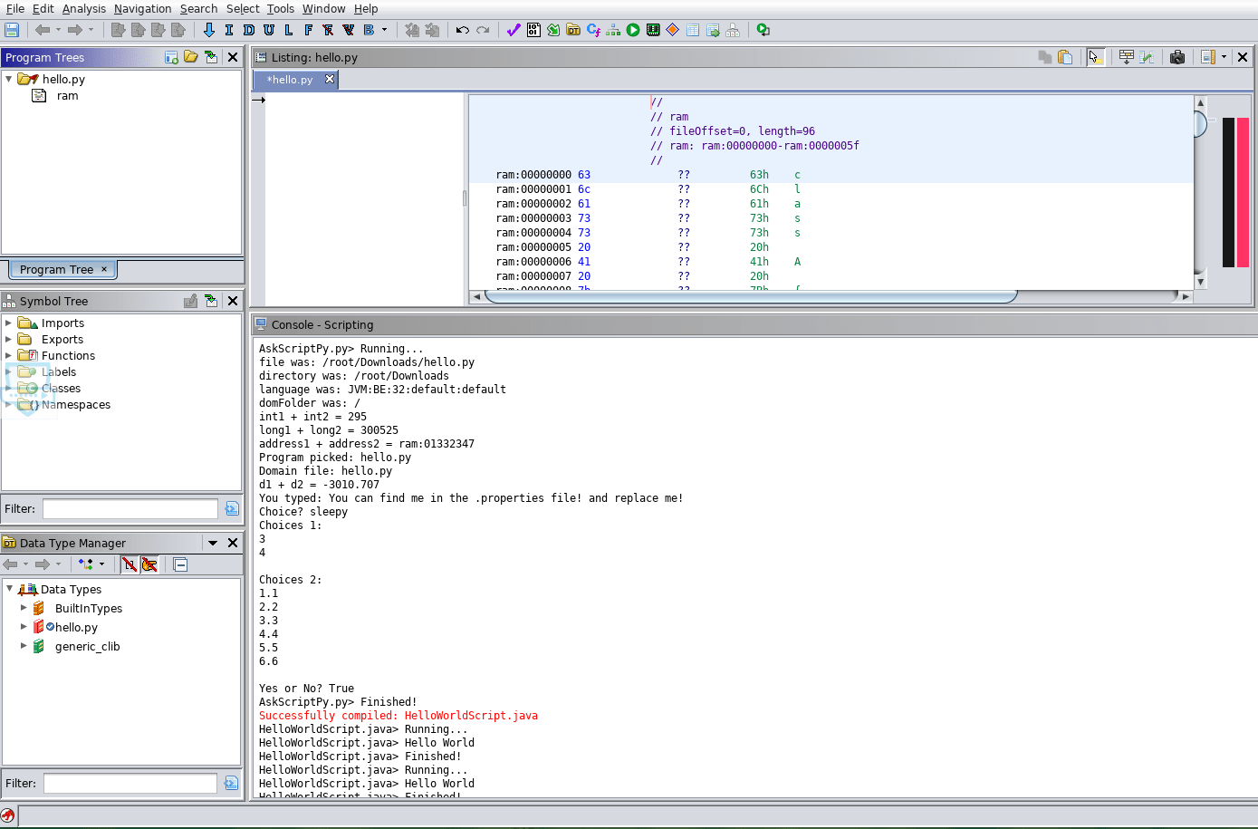1258x829 pixels.
Task: Expand the BuiltInTypes data type node
Action: [24, 608]
